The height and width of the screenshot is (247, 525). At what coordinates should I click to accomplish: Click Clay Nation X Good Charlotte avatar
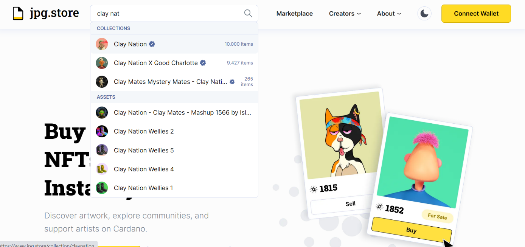click(102, 63)
